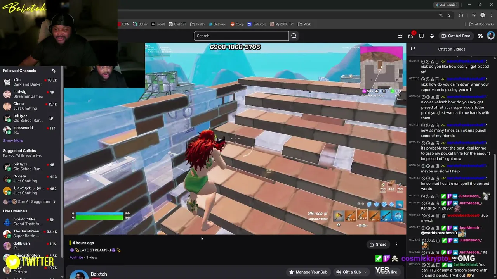Click the Share button below video
Screen dimensions: 497x279
[378, 245]
